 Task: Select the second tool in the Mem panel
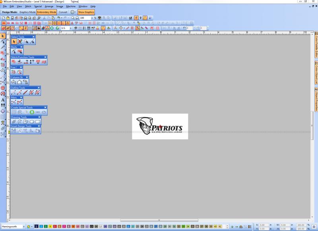click(19, 102)
